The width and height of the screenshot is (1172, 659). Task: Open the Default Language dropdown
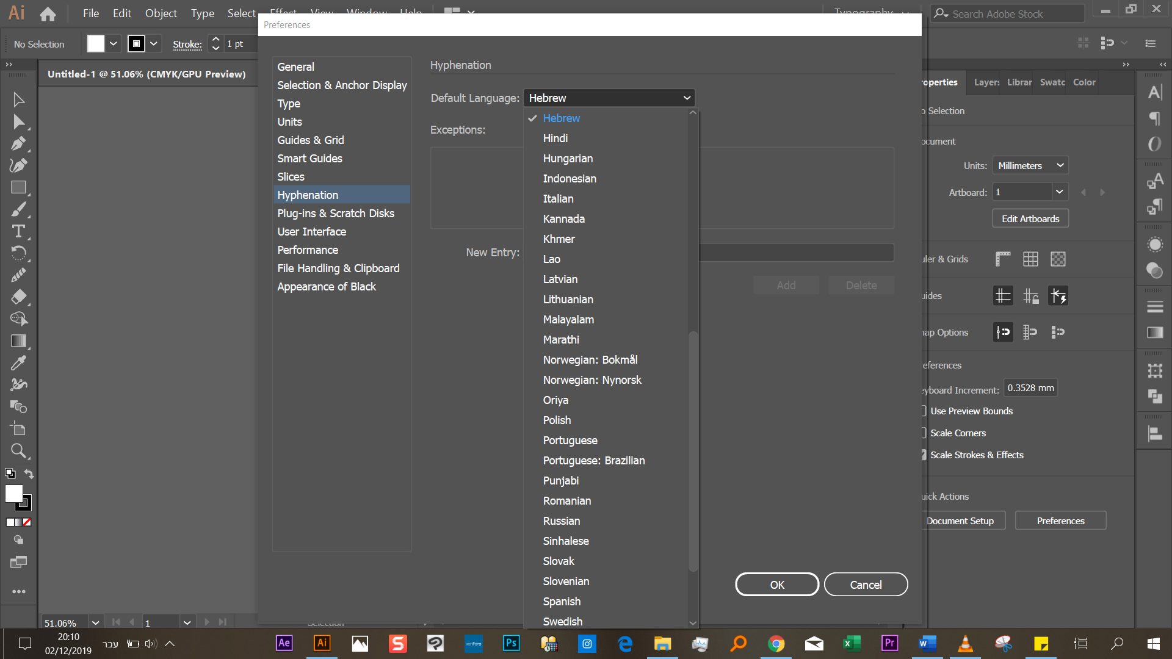[x=609, y=98]
